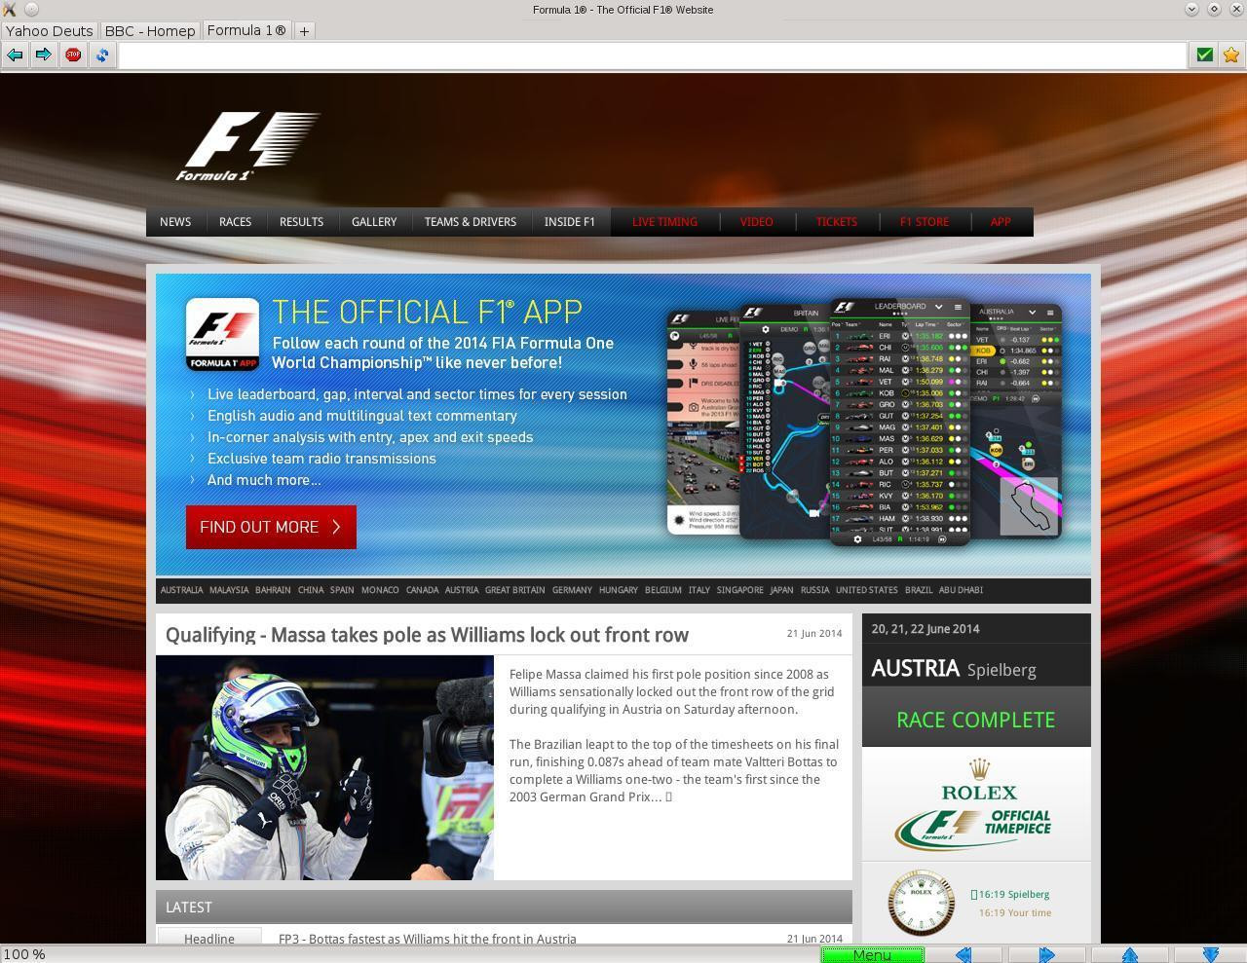Select the Headline tab under LATEST
Image resolution: width=1247 pixels, height=963 pixels.
coord(209,938)
